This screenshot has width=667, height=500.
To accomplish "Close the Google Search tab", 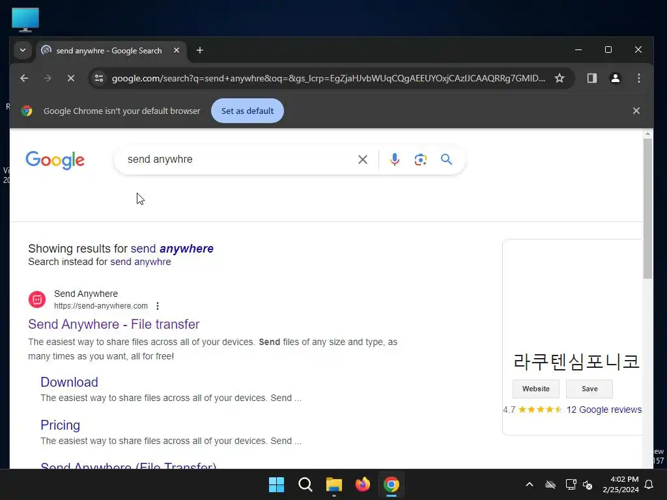I will (x=177, y=50).
